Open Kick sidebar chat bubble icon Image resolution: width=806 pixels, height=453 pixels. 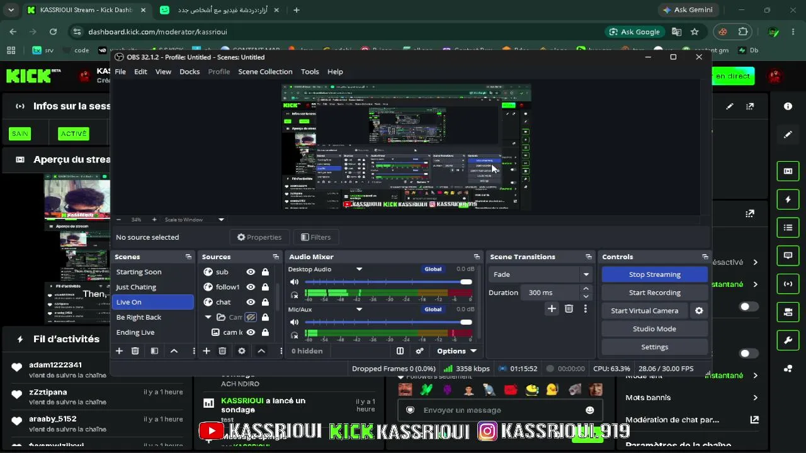pyautogui.click(x=788, y=255)
